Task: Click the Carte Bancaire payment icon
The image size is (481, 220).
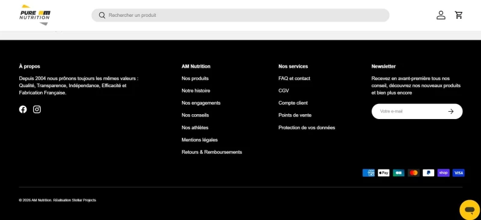Action: [x=399, y=173]
